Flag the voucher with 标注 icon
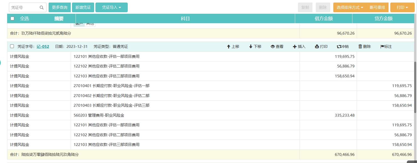Screen dimensions: 417x163 [382, 47]
